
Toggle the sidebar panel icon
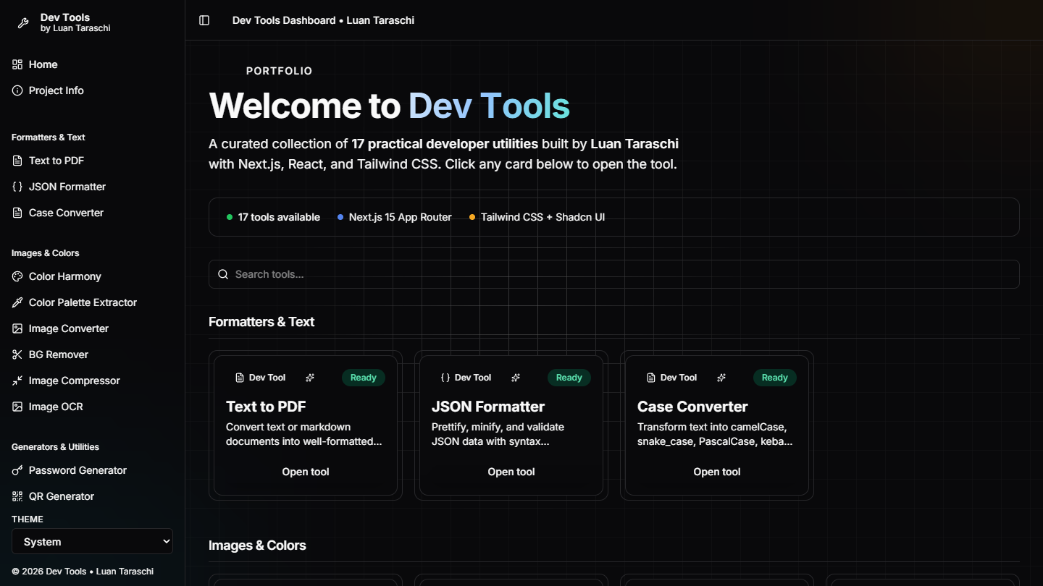pos(204,20)
